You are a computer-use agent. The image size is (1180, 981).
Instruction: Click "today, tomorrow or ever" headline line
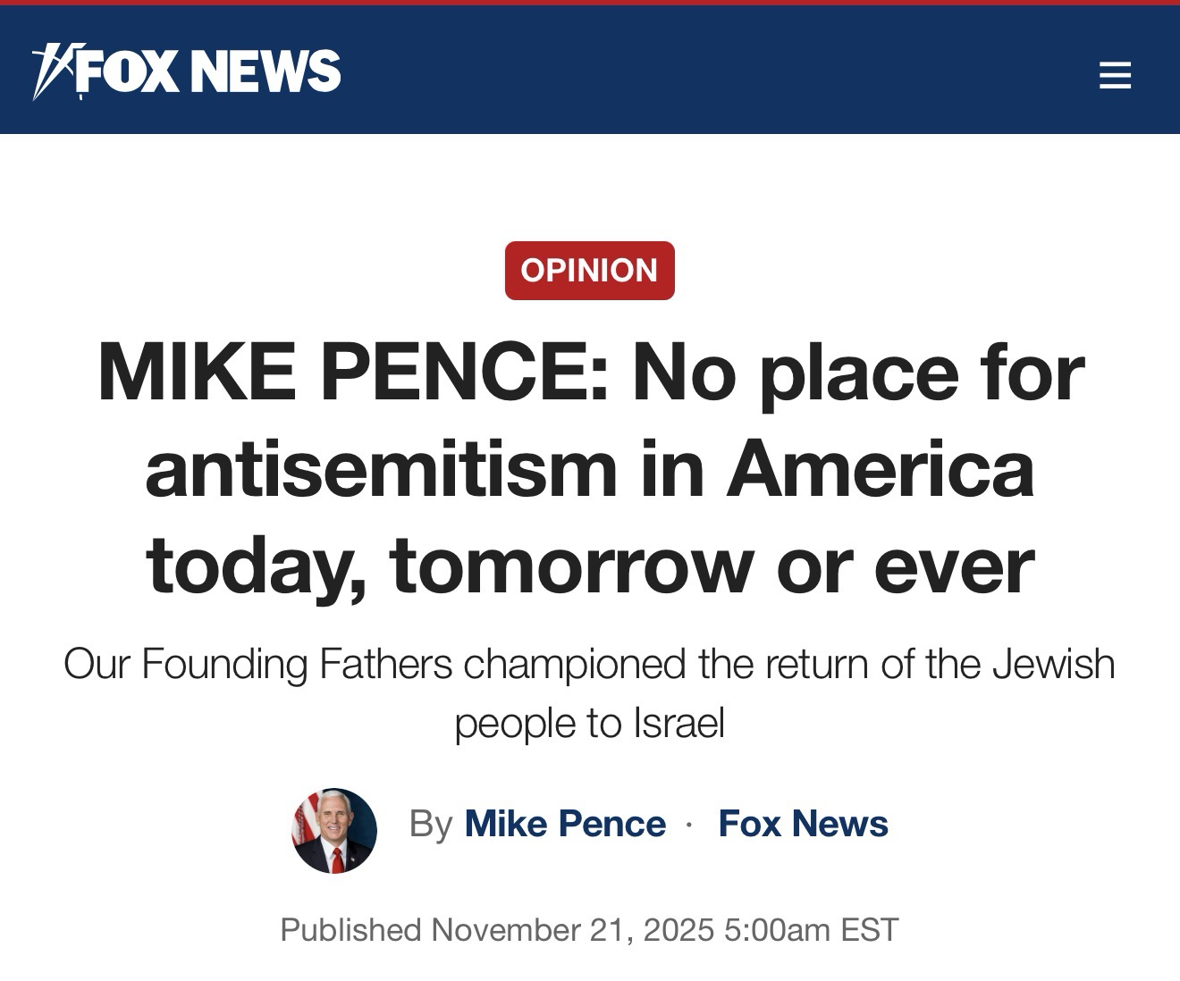(x=590, y=566)
